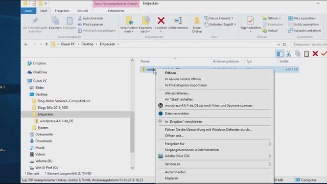
Task: Sort by the Name column header
Action: [145, 61]
